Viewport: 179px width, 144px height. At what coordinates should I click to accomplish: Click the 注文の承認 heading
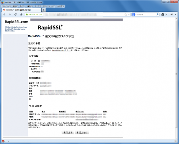click(34, 44)
